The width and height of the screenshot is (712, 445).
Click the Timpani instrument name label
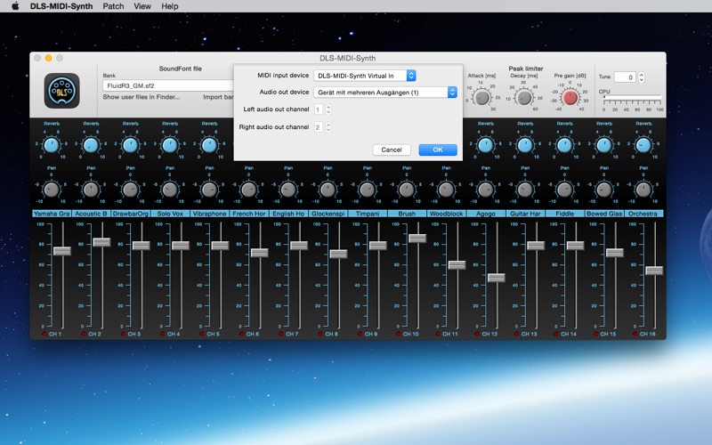pos(368,214)
